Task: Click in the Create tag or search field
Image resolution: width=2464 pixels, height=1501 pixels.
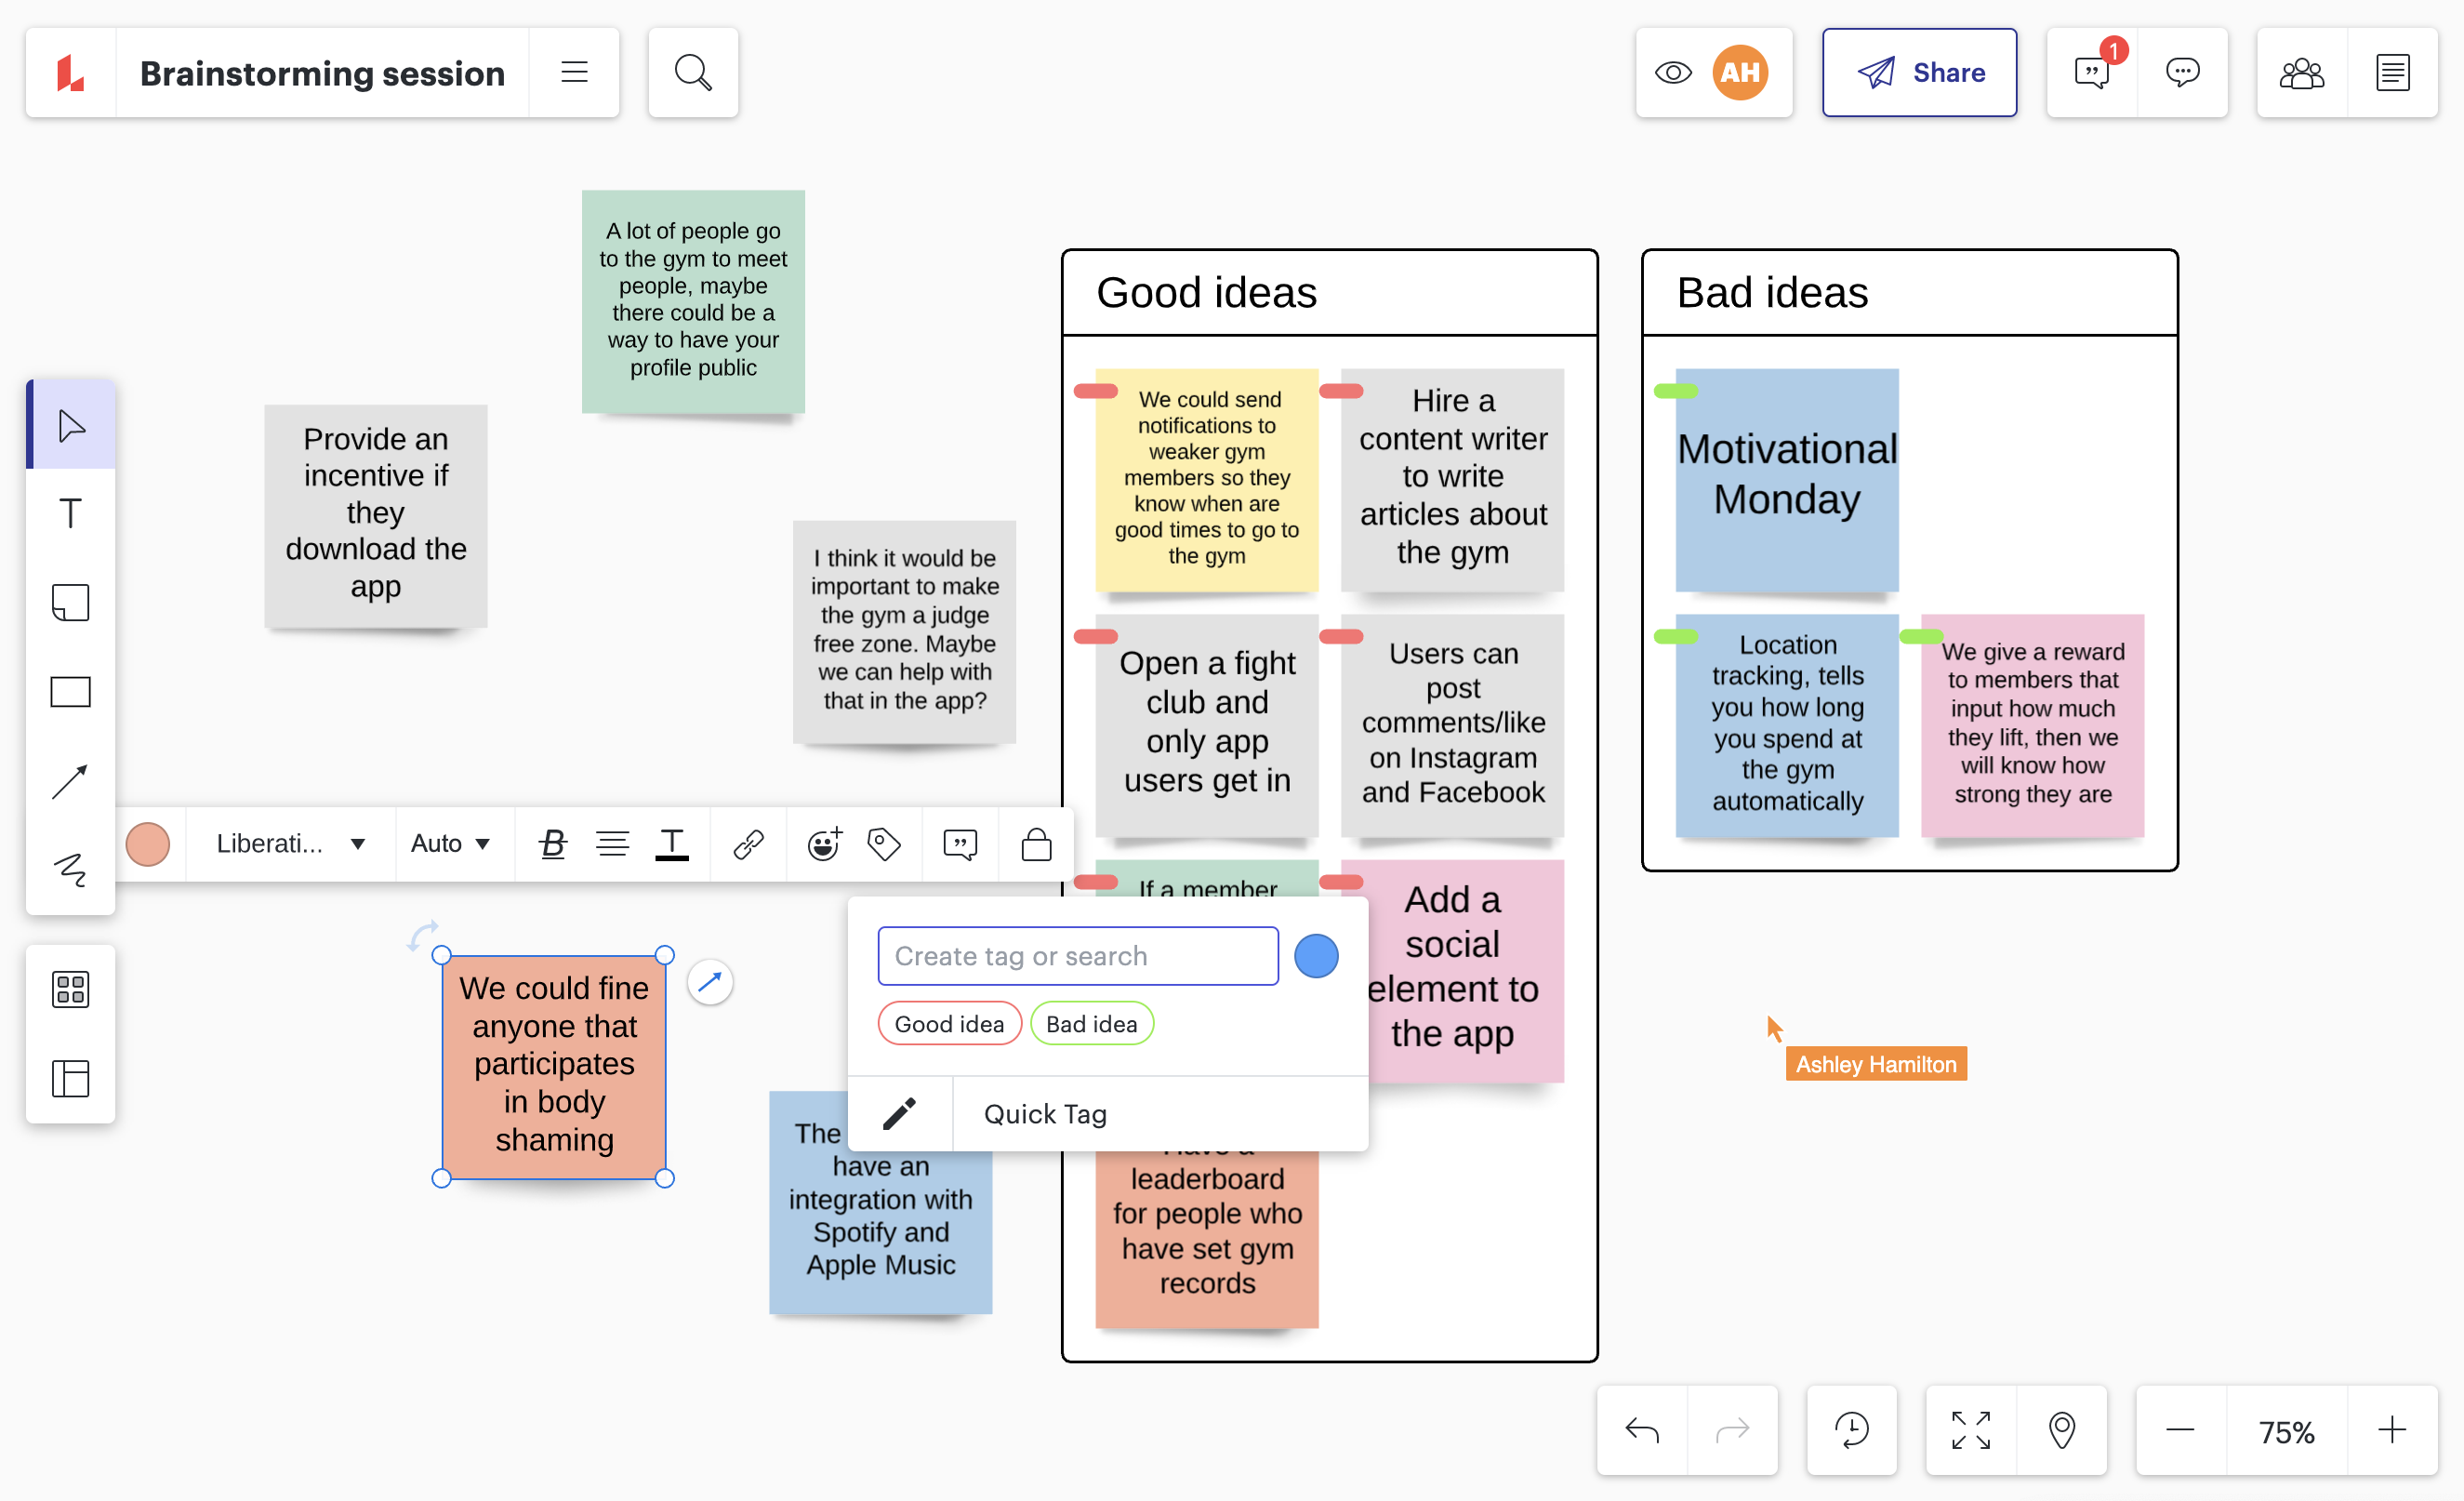Action: click(1077, 957)
